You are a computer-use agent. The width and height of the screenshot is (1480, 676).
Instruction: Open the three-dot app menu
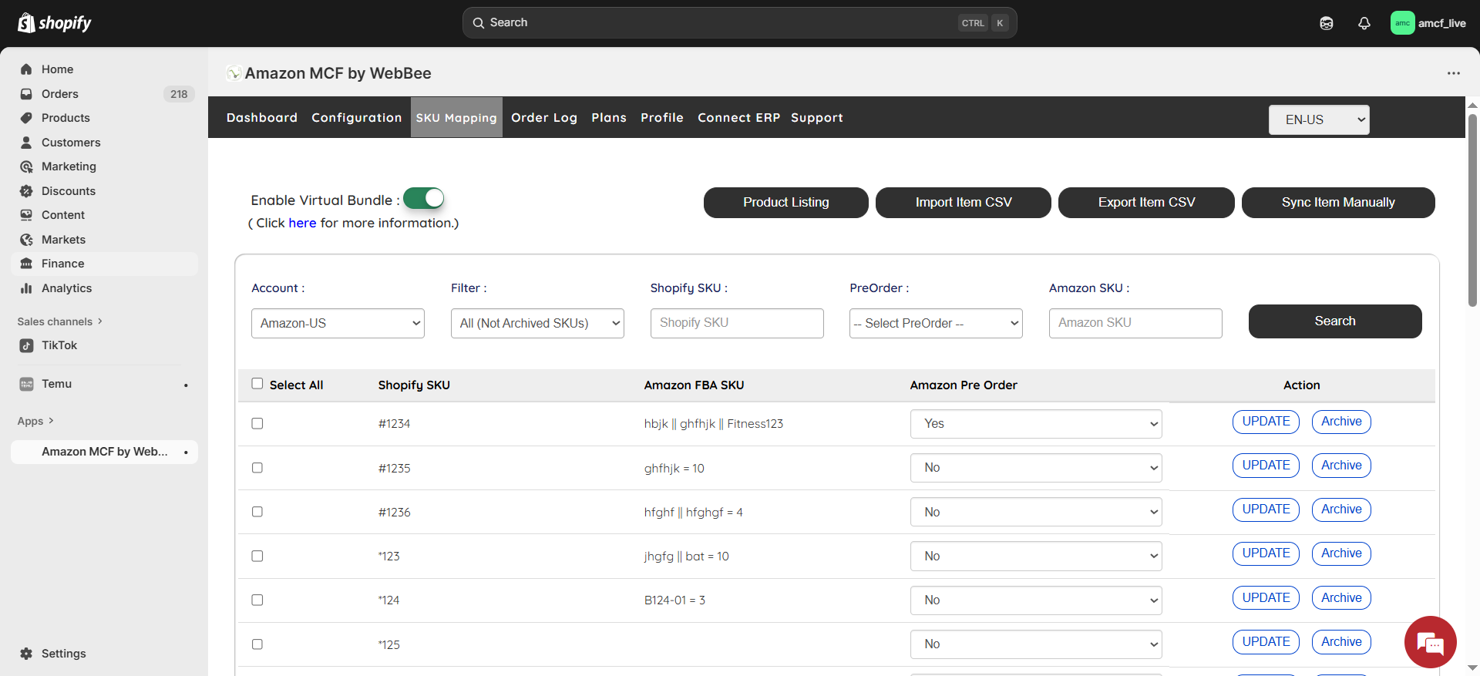tap(1453, 73)
